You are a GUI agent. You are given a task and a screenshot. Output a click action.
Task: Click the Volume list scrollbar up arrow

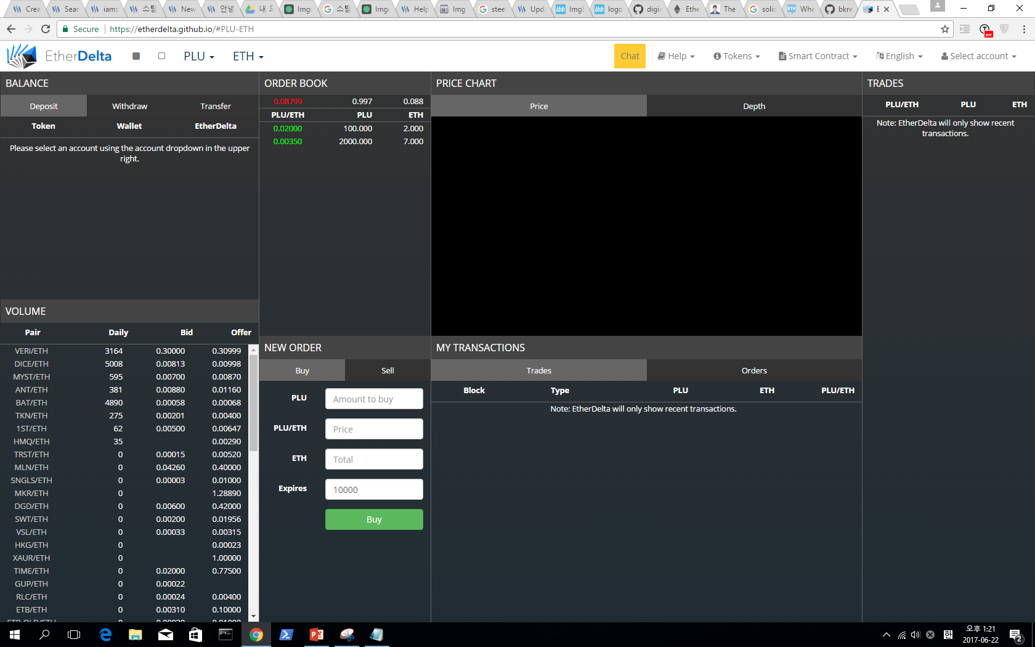(x=253, y=349)
